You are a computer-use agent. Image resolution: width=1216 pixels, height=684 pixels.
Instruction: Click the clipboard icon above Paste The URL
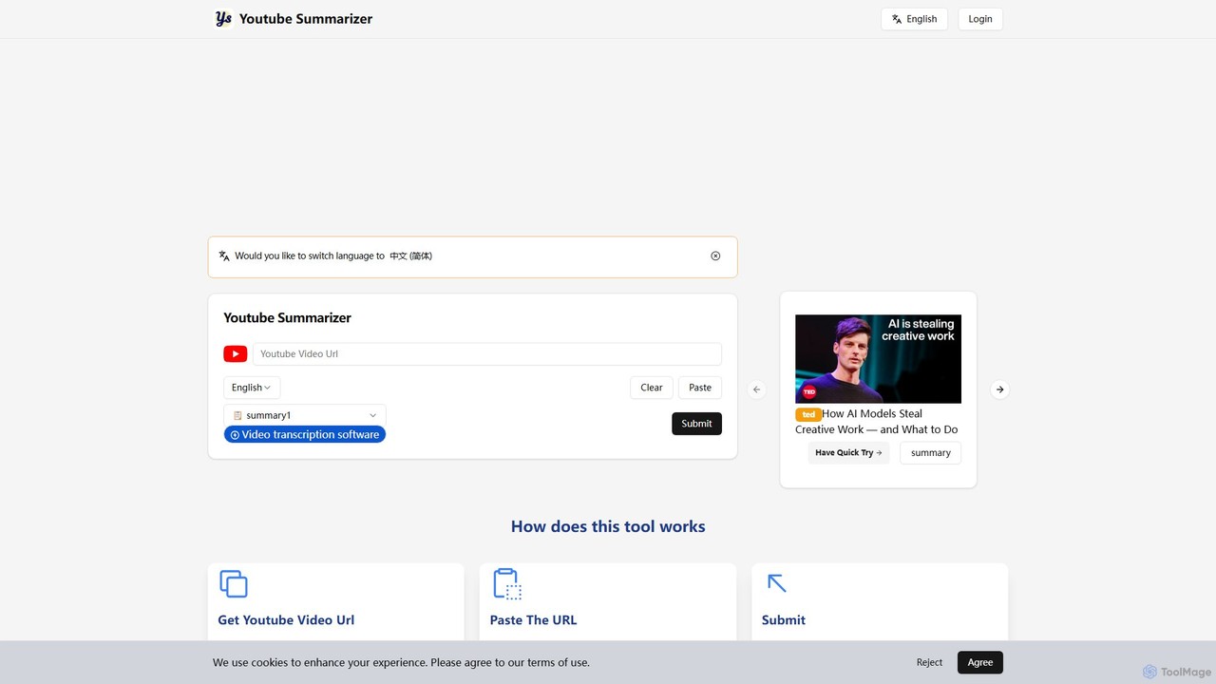507,583
